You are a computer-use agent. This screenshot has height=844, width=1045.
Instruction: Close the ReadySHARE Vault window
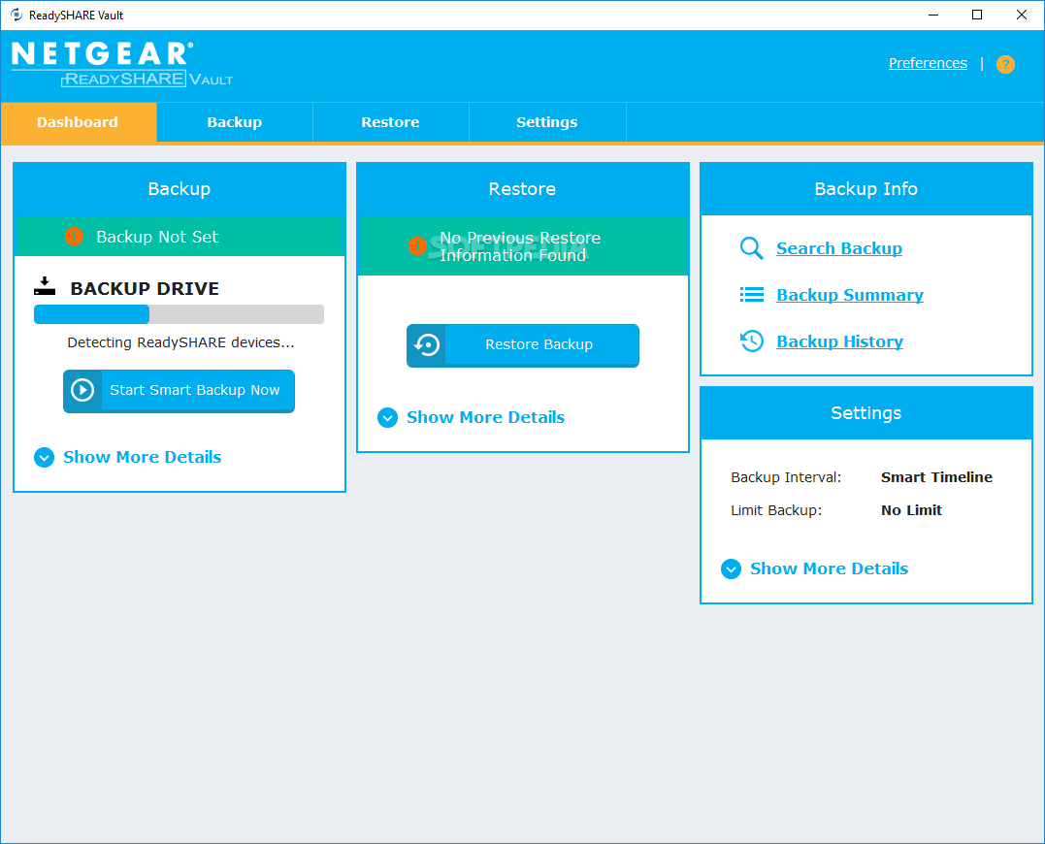pyautogui.click(x=1021, y=15)
